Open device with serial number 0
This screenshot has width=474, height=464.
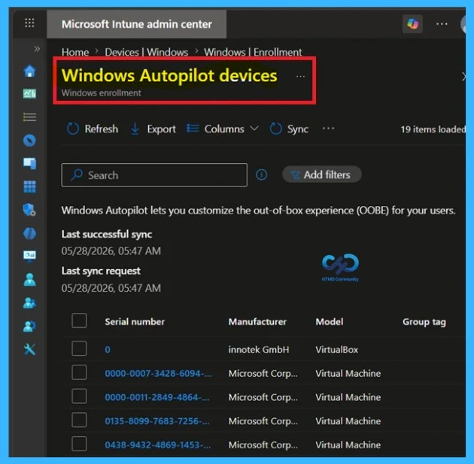click(108, 350)
